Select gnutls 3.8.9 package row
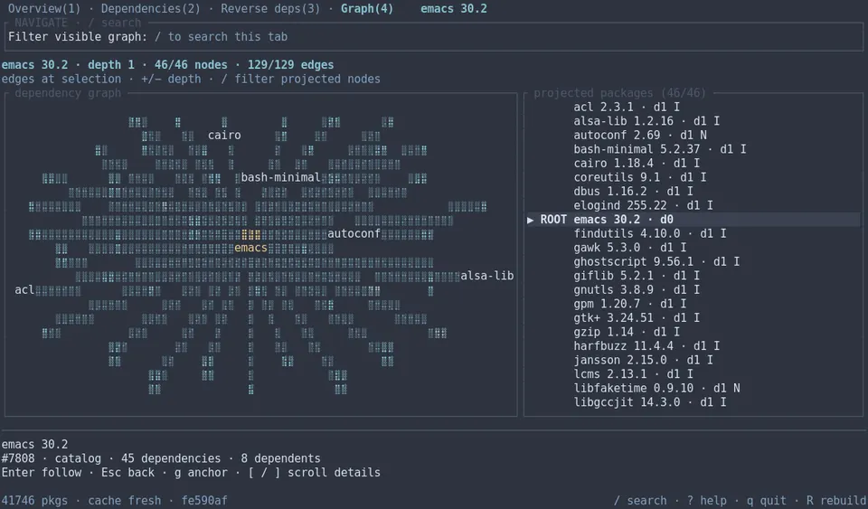The height and width of the screenshot is (509, 868). tap(693, 290)
